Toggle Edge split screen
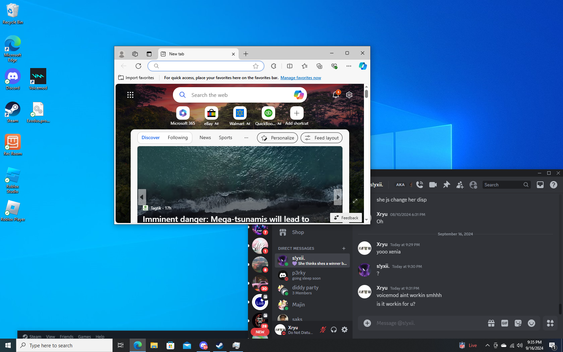 290,66
